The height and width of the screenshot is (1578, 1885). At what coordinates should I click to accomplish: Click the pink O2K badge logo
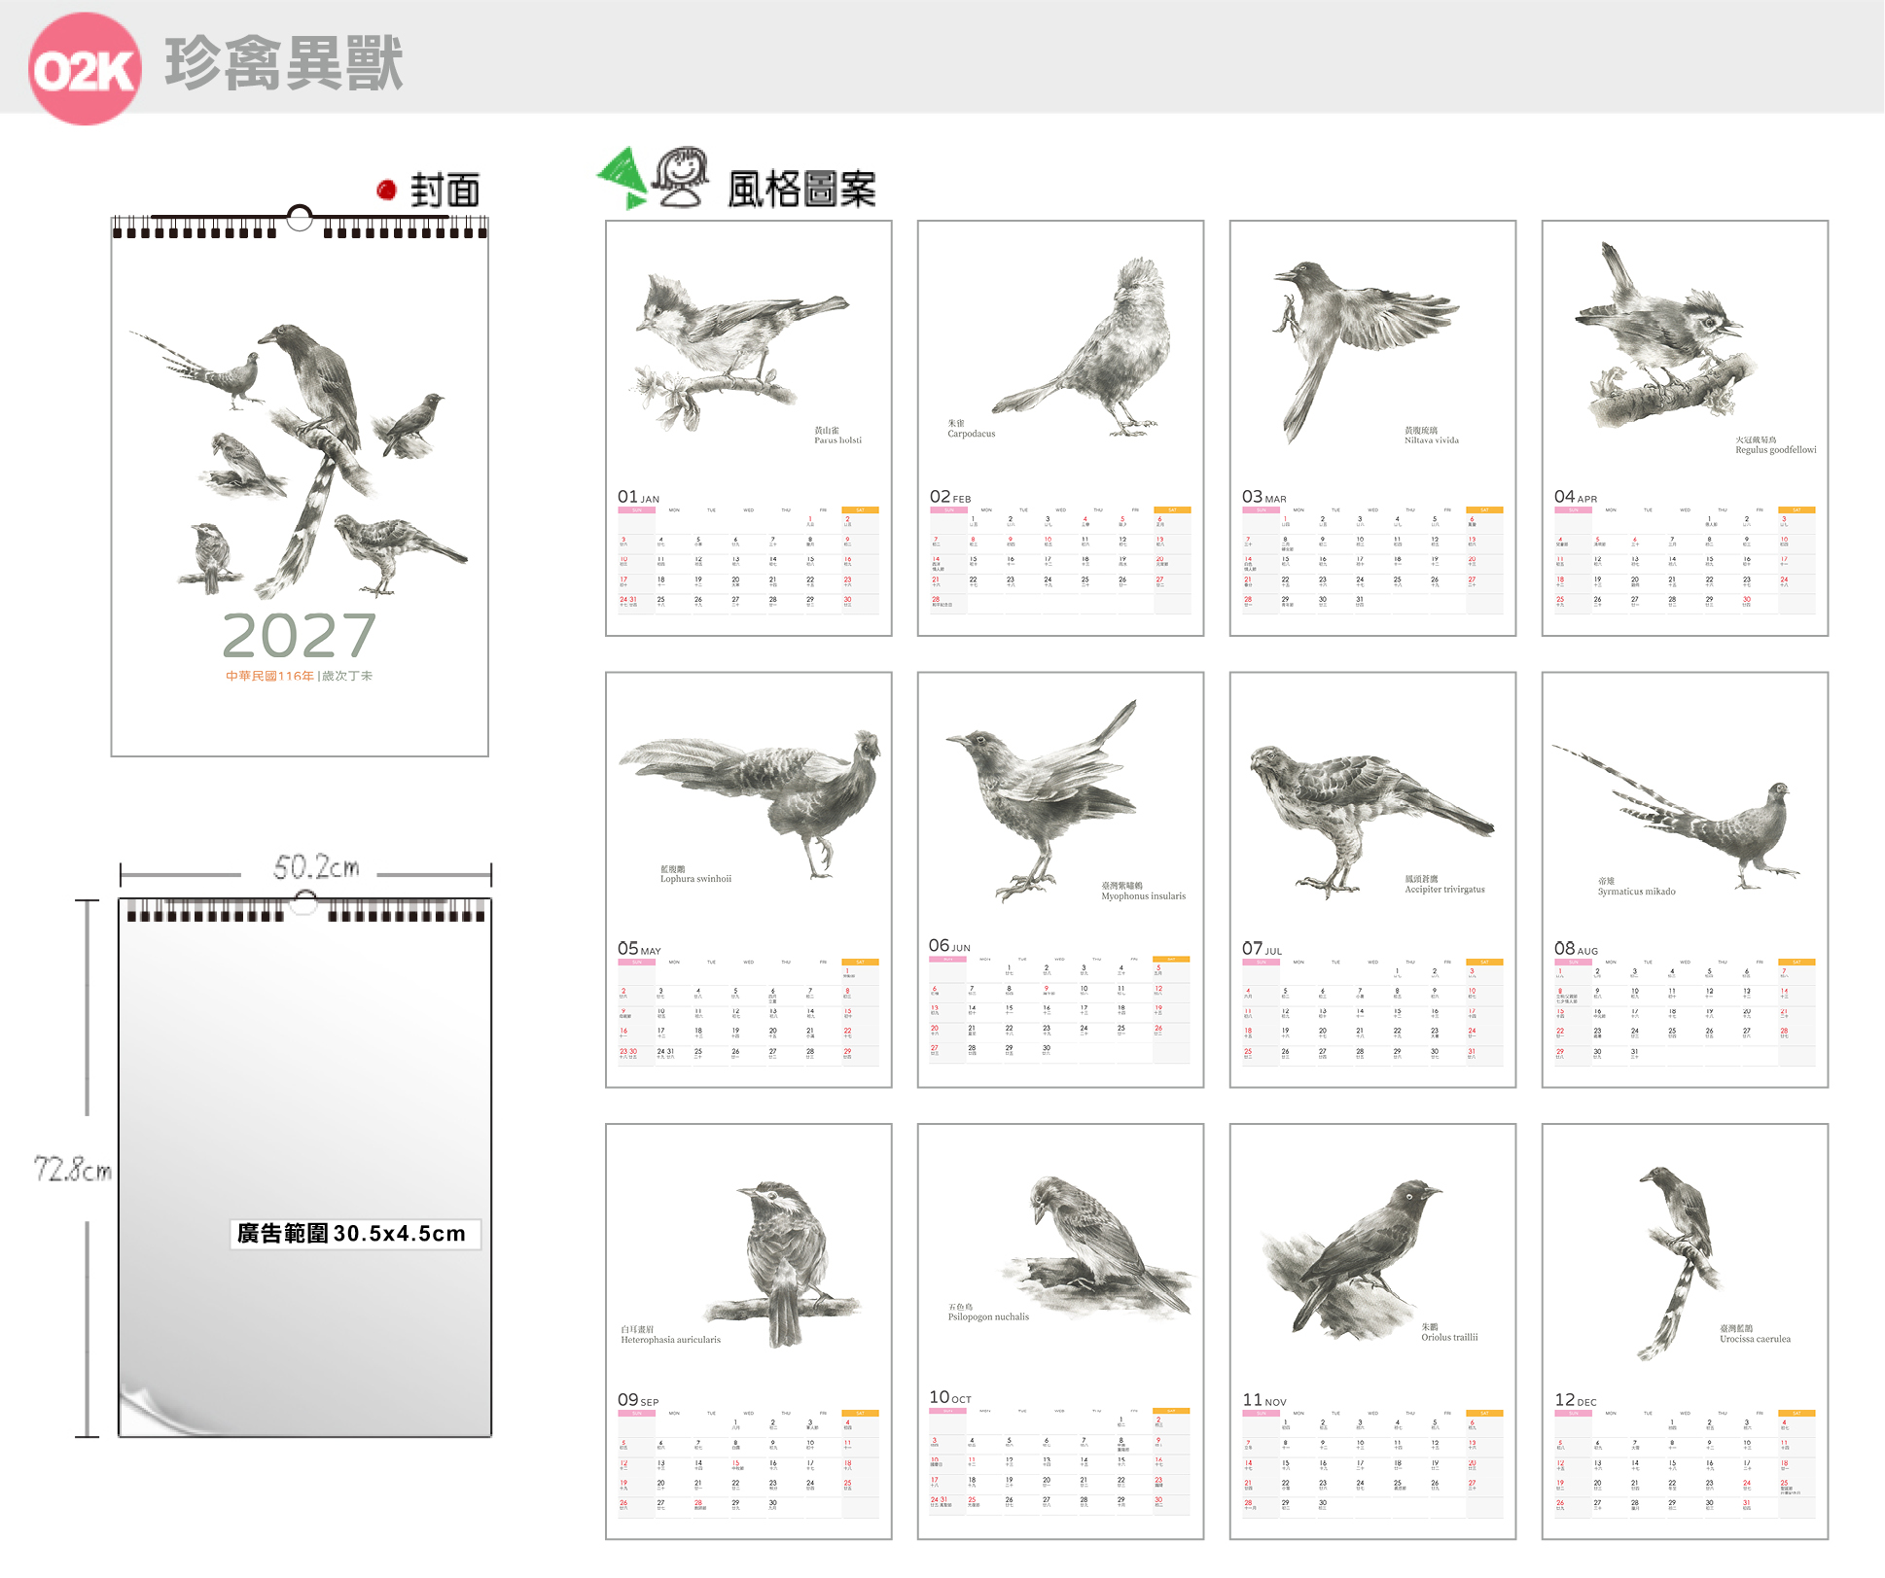86,69
